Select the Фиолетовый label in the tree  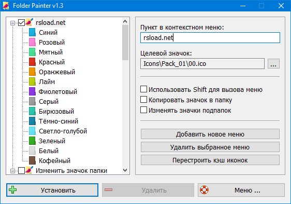pyautogui.click(x=57, y=92)
